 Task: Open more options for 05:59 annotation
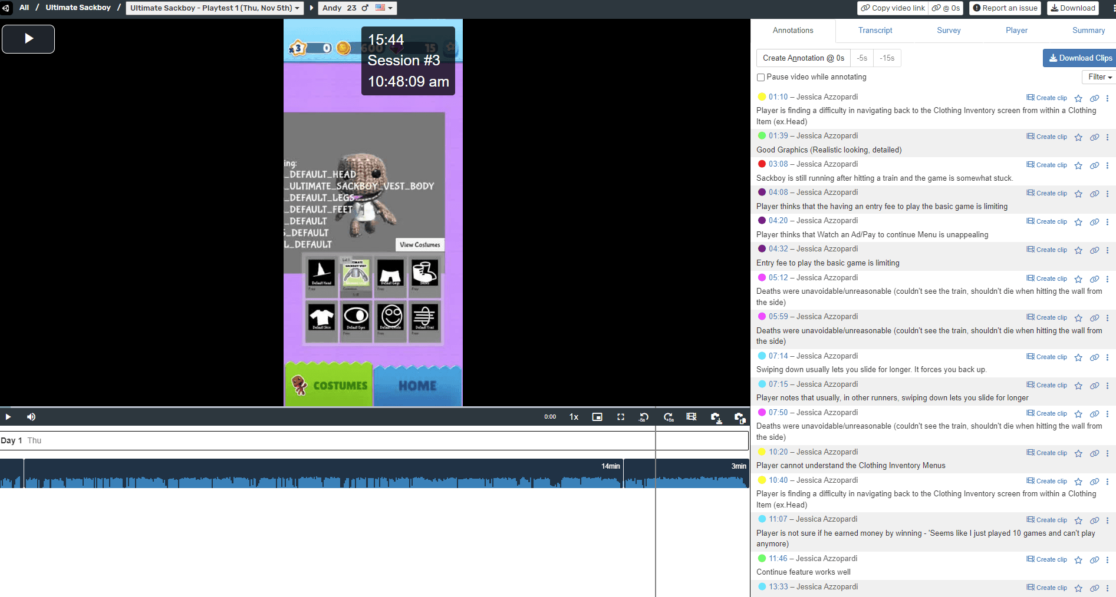point(1107,318)
